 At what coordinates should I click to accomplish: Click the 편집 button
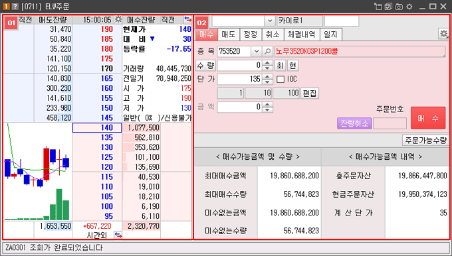310,94
